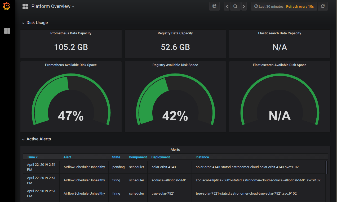Sort alerts by State column header
Screen dimensions: 337x202
(x=116, y=157)
